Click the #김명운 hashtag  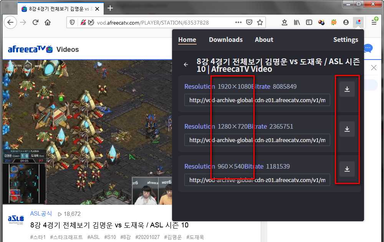pos(173,237)
